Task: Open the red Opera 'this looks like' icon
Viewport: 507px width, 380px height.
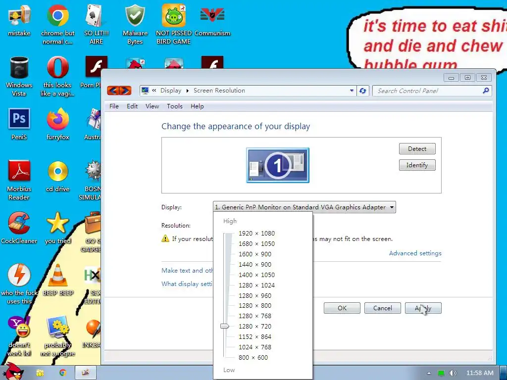Action: click(x=57, y=77)
